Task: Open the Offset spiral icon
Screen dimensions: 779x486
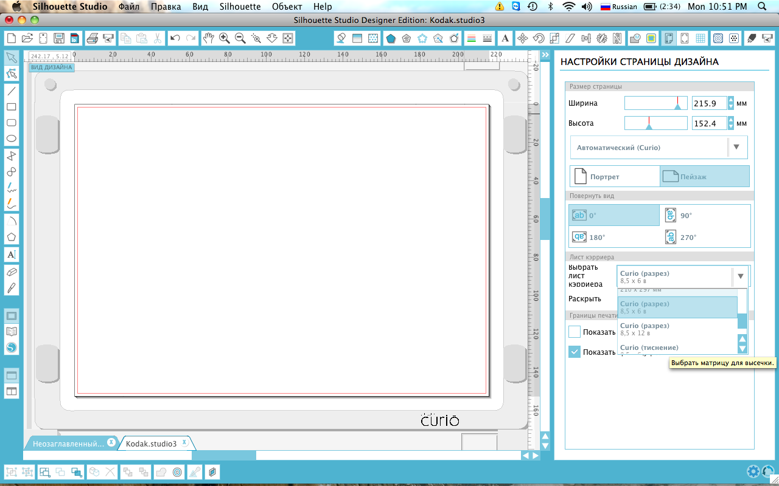Action: point(718,38)
